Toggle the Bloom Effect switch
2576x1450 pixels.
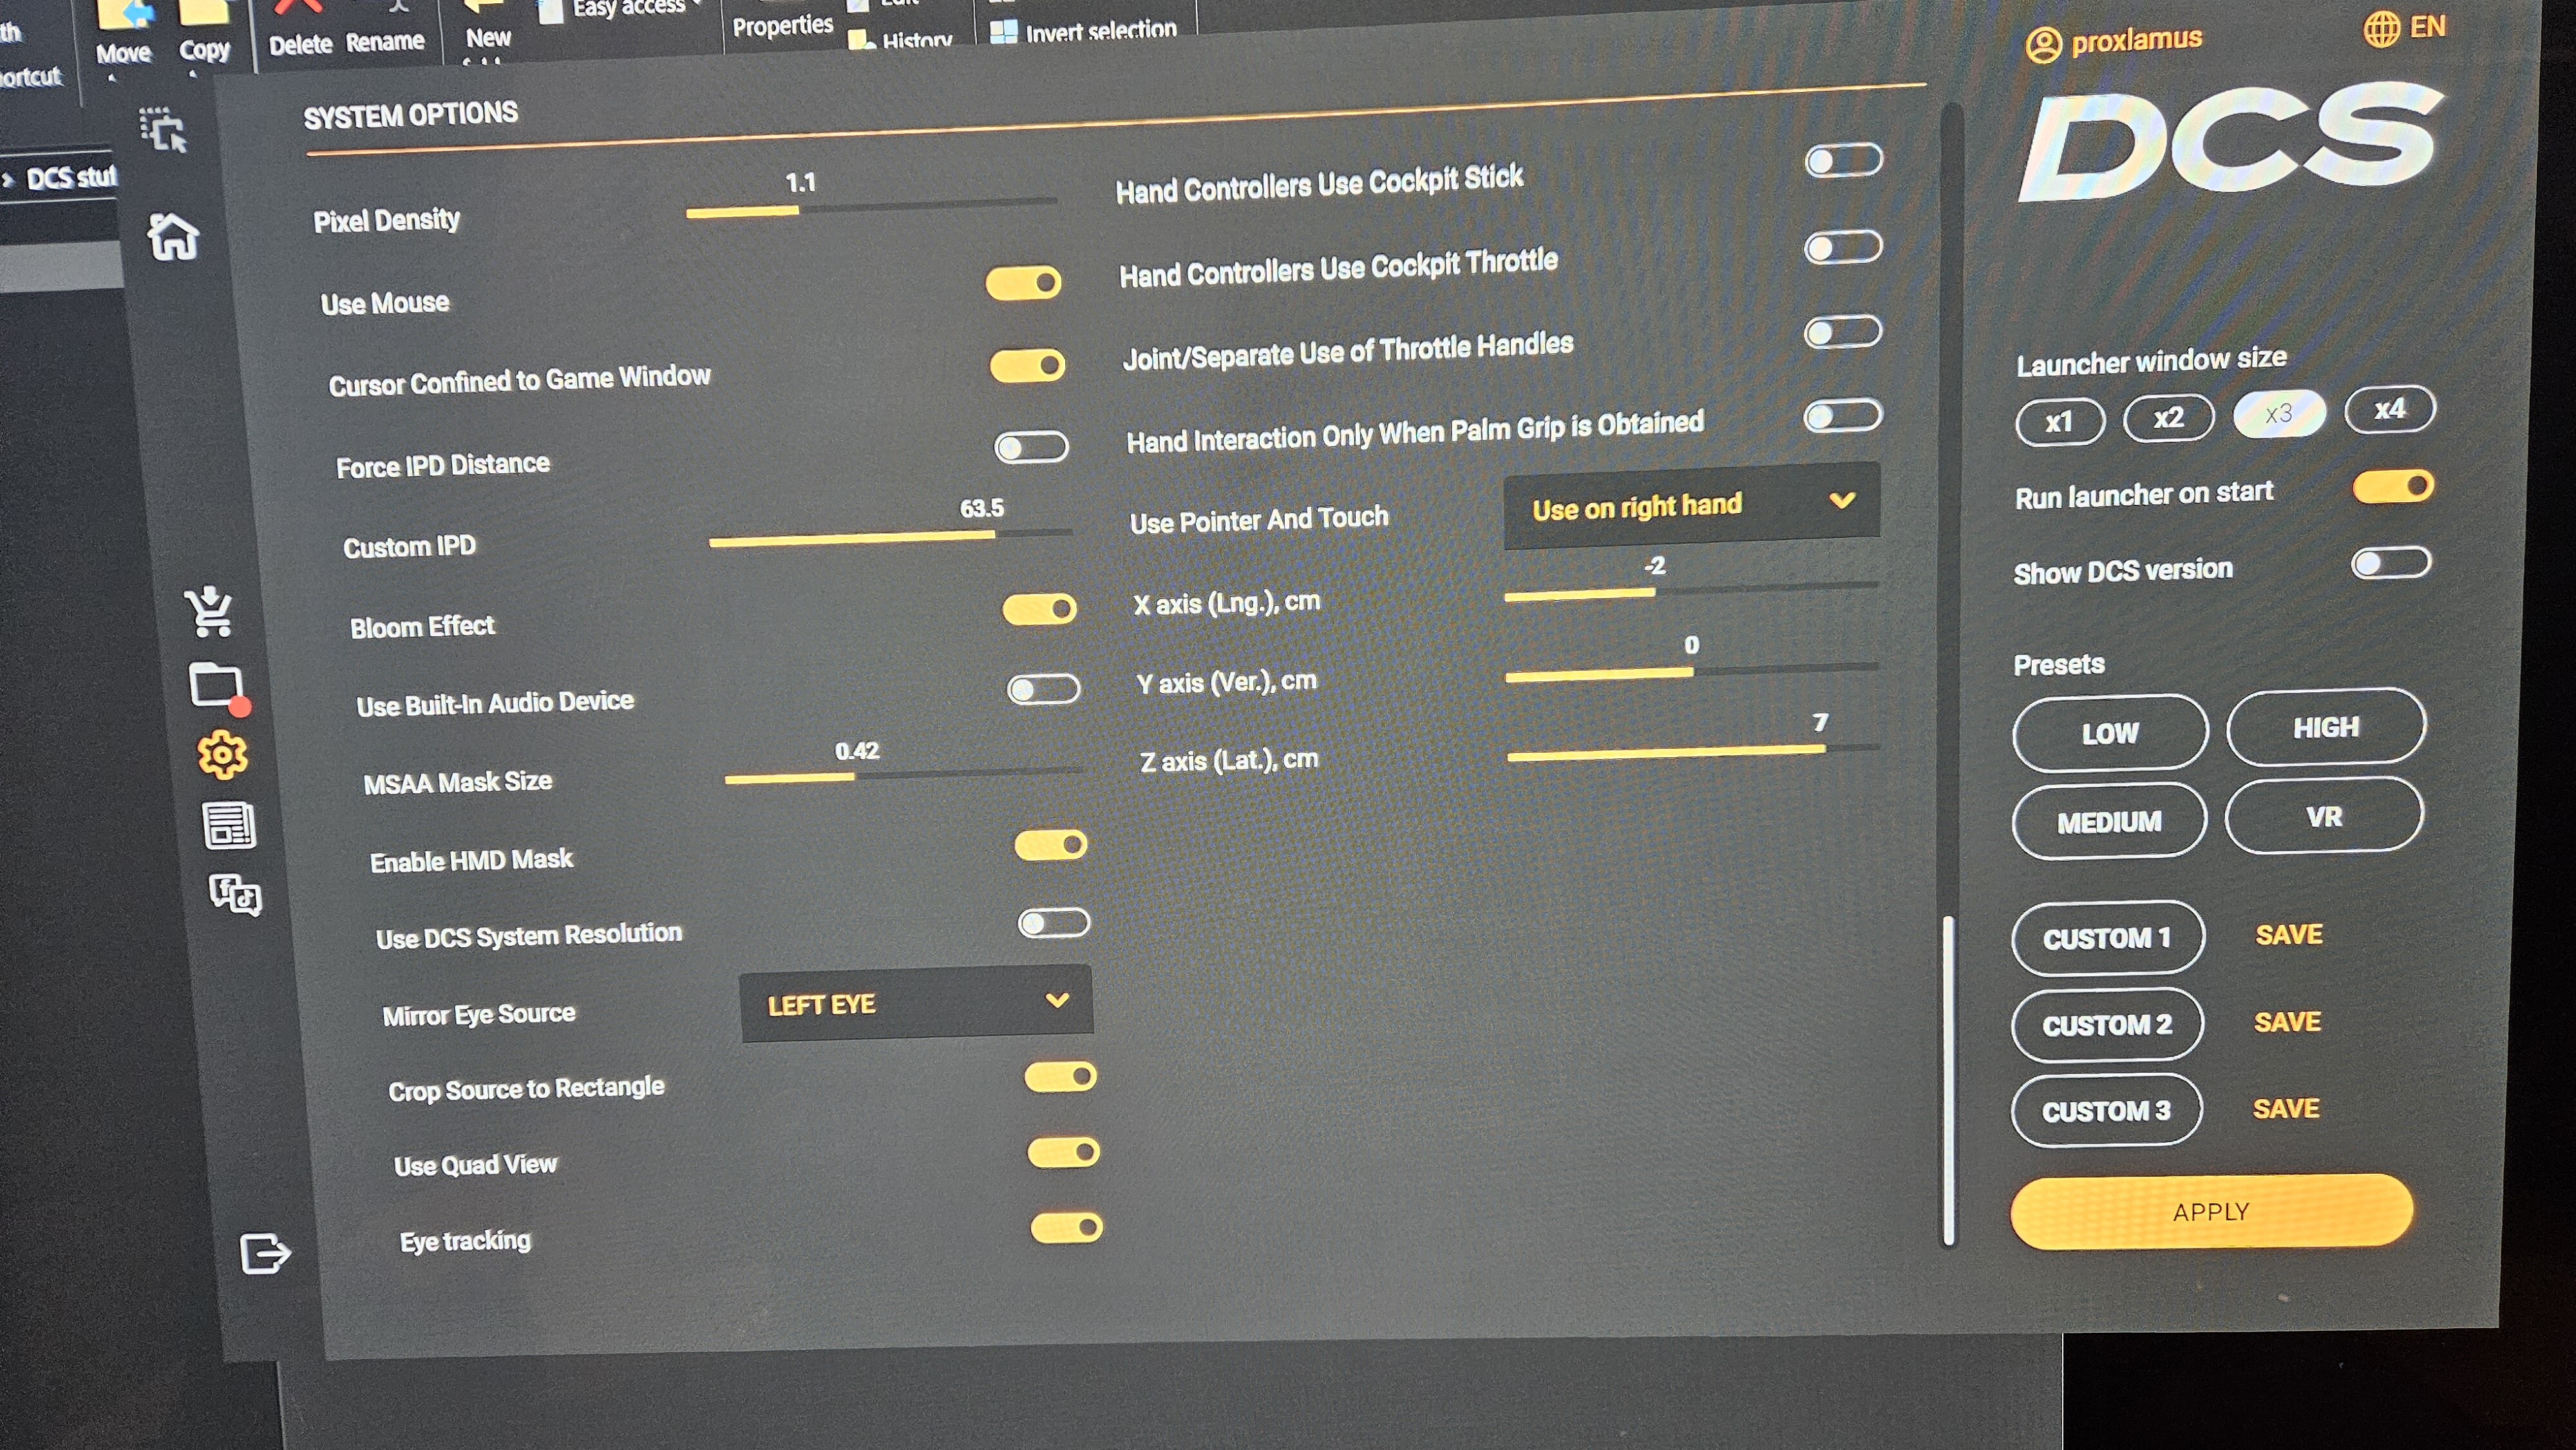click(x=1040, y=609)
